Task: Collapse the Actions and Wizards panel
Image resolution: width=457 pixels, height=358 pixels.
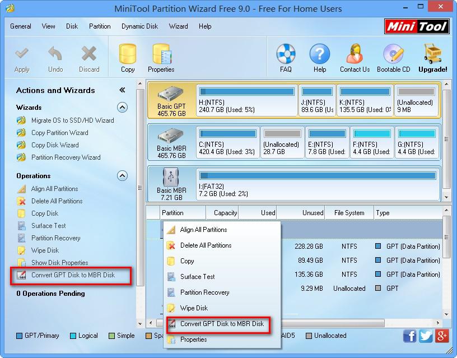Action: [123, 90]
